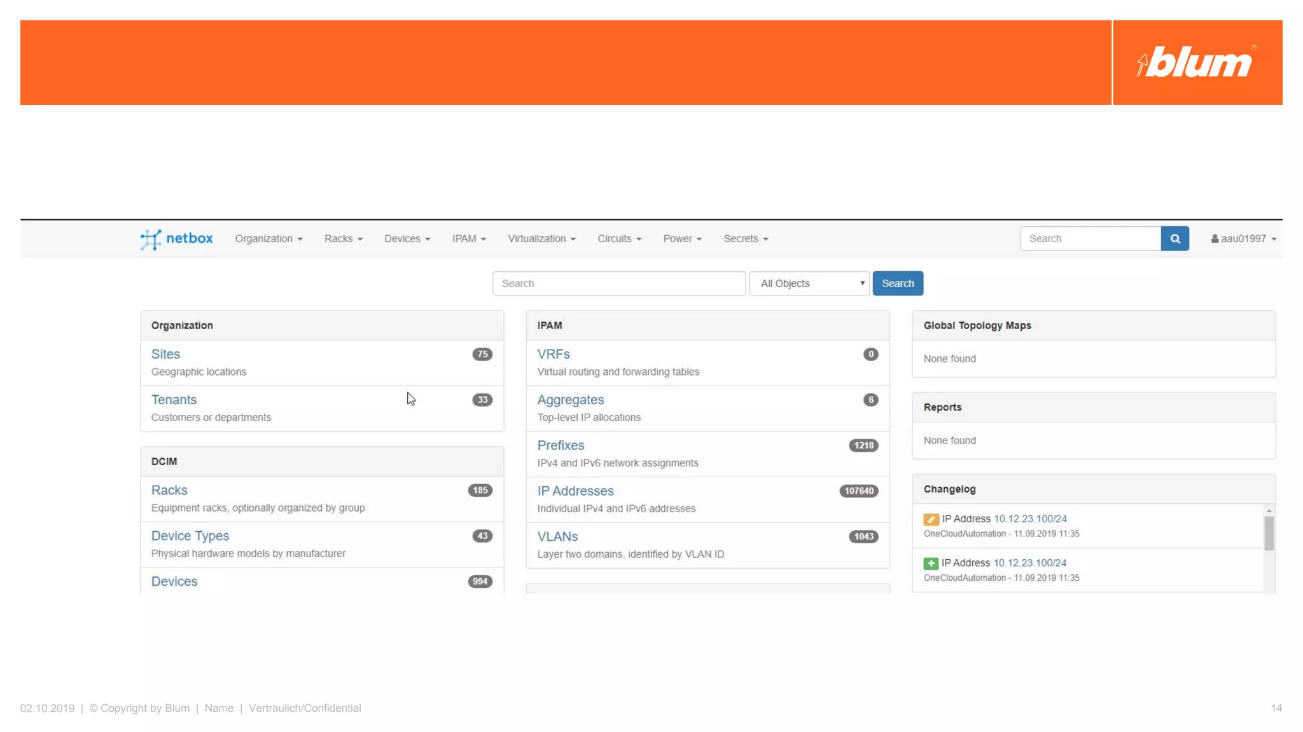
Task: Click the Blum logo in header
Action: [1196, 62]
